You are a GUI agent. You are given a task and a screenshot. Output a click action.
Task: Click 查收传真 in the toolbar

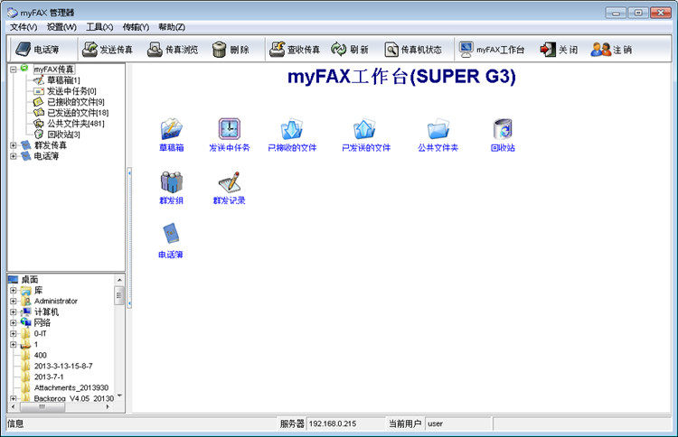pos(295,50)
